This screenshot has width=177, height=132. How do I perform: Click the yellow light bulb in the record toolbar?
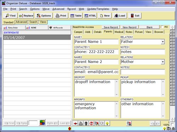[x=107, y=124]
